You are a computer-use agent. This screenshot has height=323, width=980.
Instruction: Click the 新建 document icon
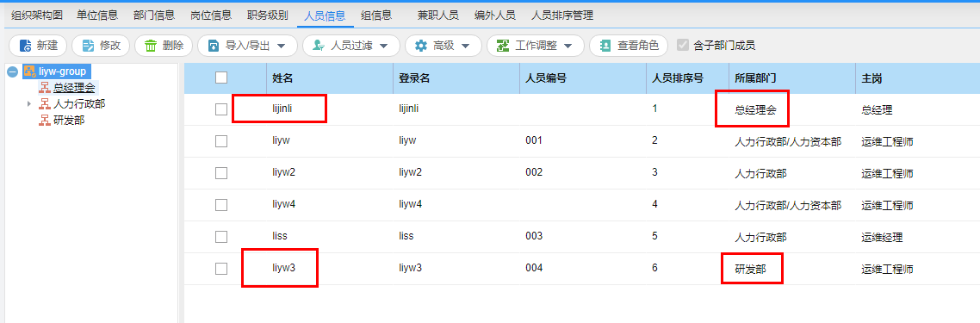click(26, 46)
